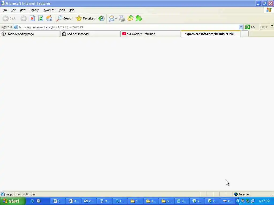Click the Internet zone globe icon
Image resolution: width=274 pixels, height=205 pixels.
pyautogui.click(x=236, y=194)
